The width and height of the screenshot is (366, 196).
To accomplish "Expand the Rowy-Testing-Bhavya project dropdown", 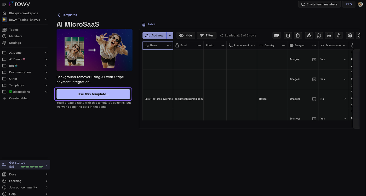I will (46, 20).
